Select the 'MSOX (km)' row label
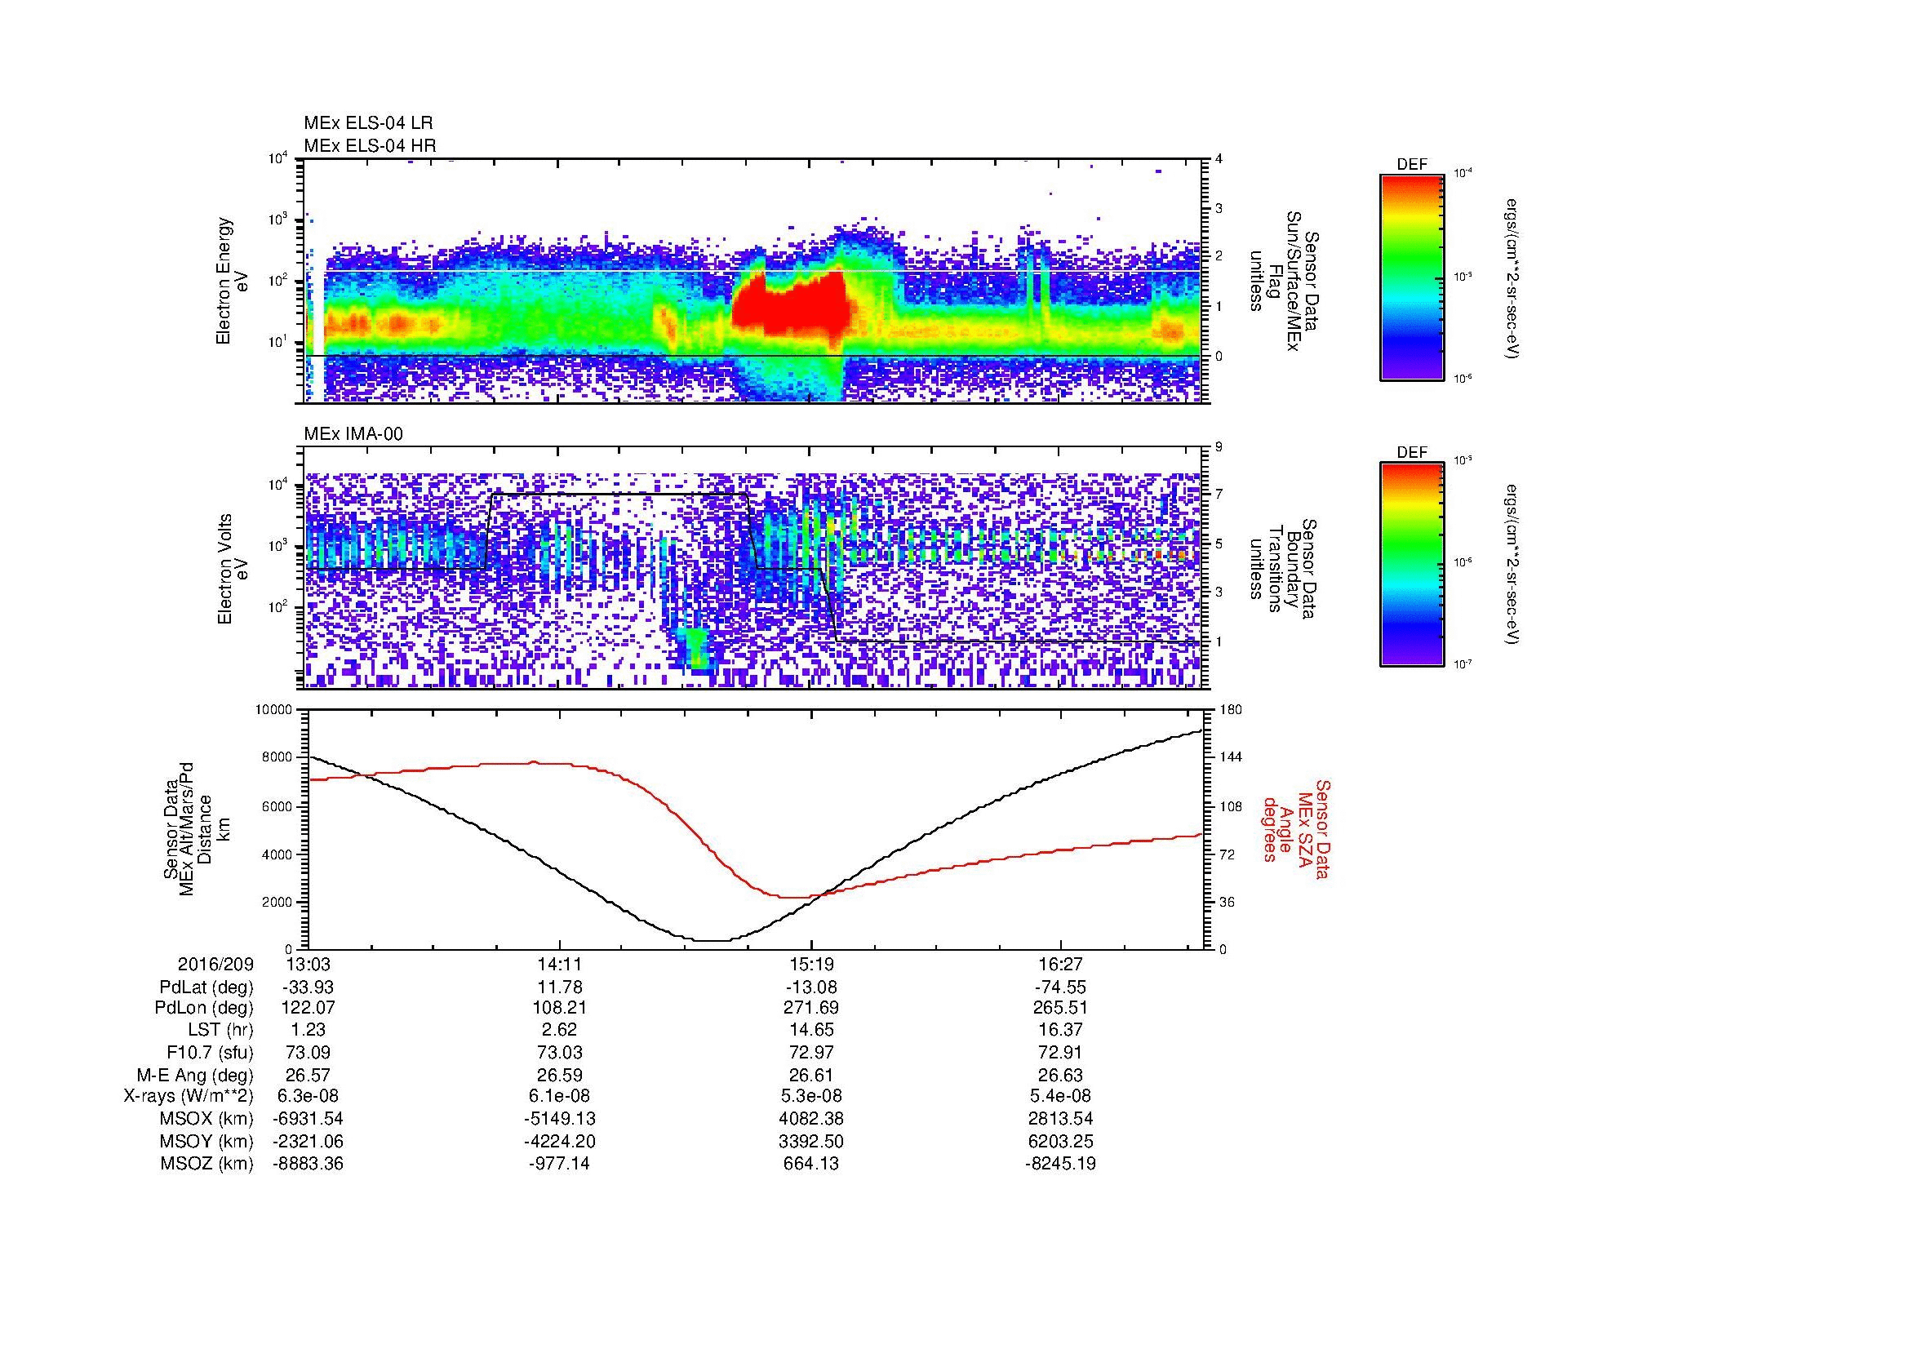This screenshot has width=1909, height=1349. [207, 1119]
